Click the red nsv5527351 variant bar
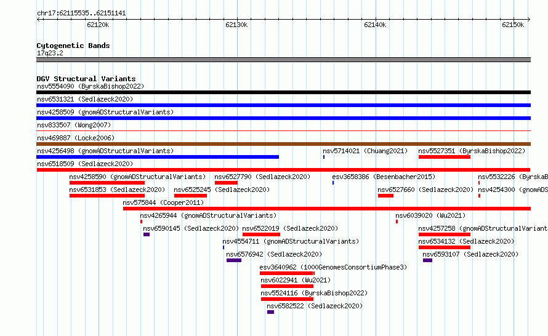548x336 pixels. (445, 157)
